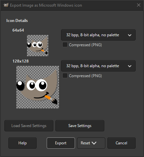The height and width of the screenshot is (157, 144).
Task: Open the 128x128 bit depth dropdown
Action: click(x=98, y=66)
